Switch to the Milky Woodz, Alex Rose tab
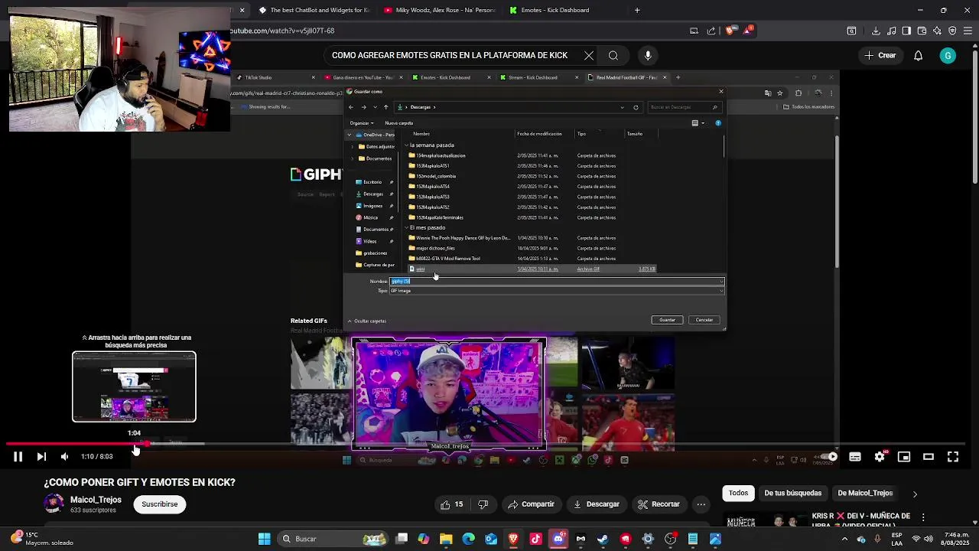The width and height of the screenshot is (979, 551). pos(439,10)
